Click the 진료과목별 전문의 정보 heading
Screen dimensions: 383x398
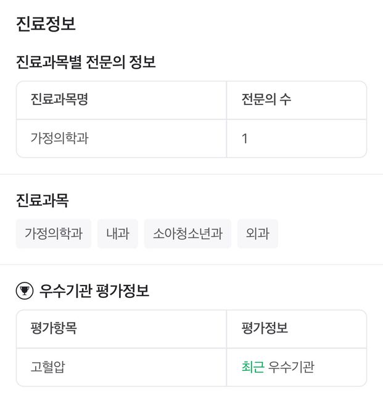tap(85, 62)
